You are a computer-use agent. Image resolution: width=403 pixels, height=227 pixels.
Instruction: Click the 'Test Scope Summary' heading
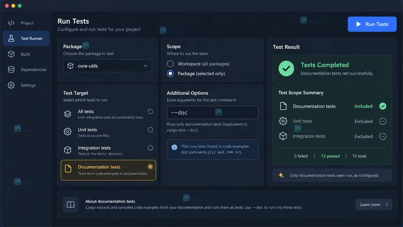(x=301, y=93)
